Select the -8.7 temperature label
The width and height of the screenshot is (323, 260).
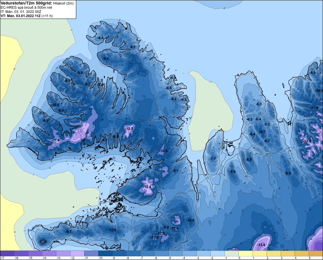coord(267,141)
